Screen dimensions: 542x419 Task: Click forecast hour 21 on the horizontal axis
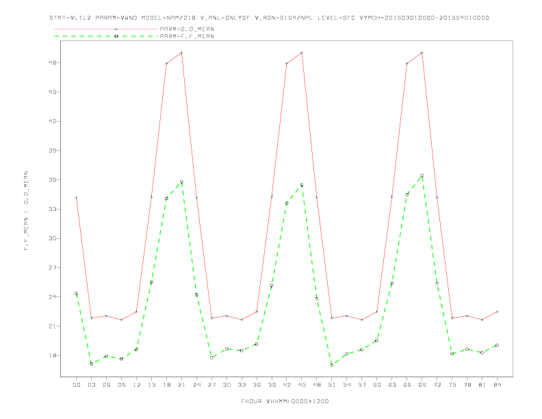[181, 385]
